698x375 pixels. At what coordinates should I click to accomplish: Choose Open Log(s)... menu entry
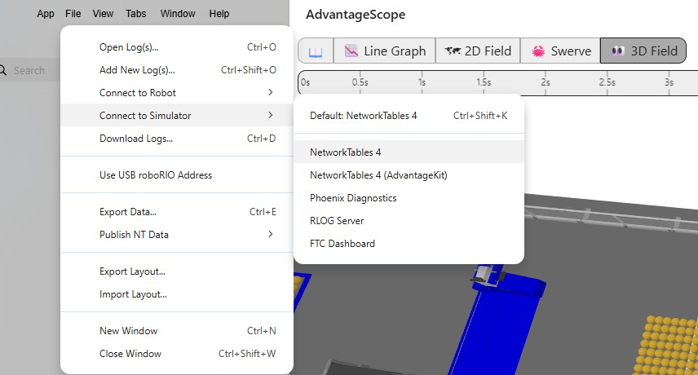[177, 47]
